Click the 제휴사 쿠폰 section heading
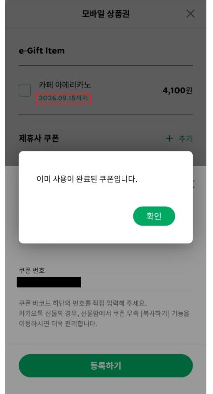This screenshot has height=394, width=213. click(x=39, y=138)
